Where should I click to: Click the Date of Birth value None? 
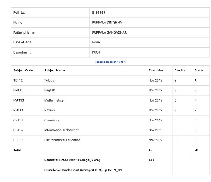coord(96,42)
